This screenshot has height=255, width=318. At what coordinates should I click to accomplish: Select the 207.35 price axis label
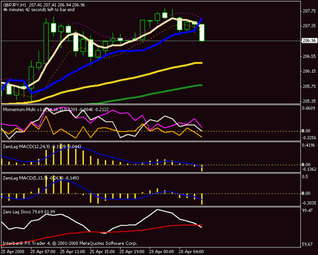(309, 26)
